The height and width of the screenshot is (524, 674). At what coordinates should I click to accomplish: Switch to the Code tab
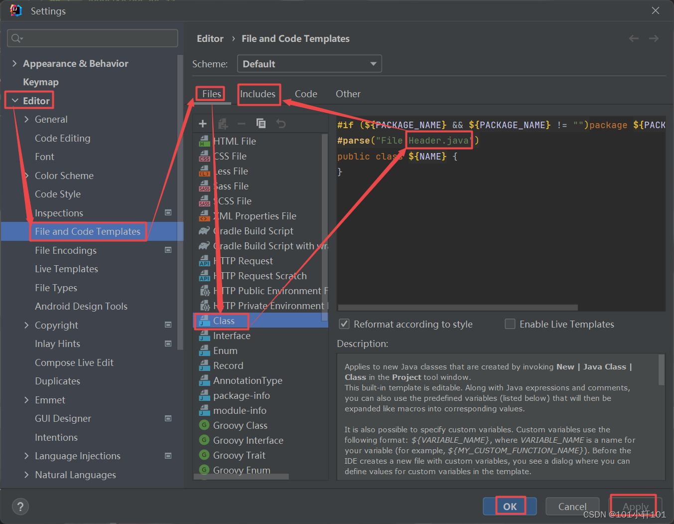pyautogui.click(x=306, y=94)
